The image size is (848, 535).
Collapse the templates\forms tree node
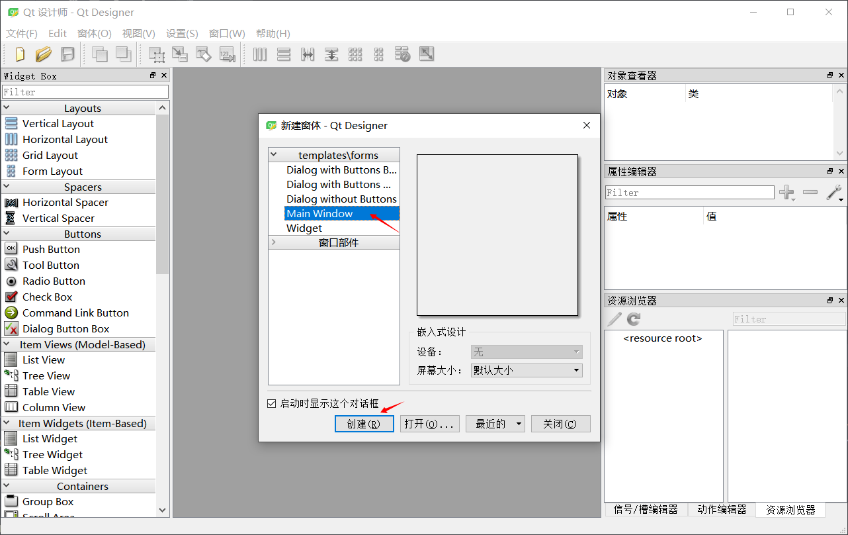pyautogui.click(x=274, y=155)
